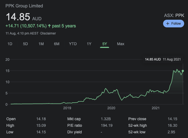Screen dimensions: 188x138
Task: Switch to the 1M range tab
Action: tap(41, 44)
